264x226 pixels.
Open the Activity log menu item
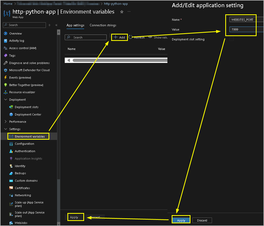[x=17, y=41]
